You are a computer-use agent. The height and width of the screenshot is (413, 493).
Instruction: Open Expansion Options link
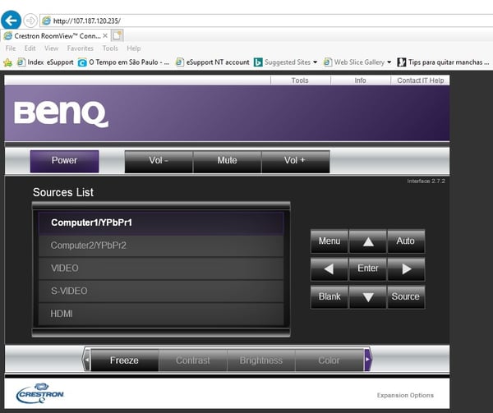pos(405,395)
